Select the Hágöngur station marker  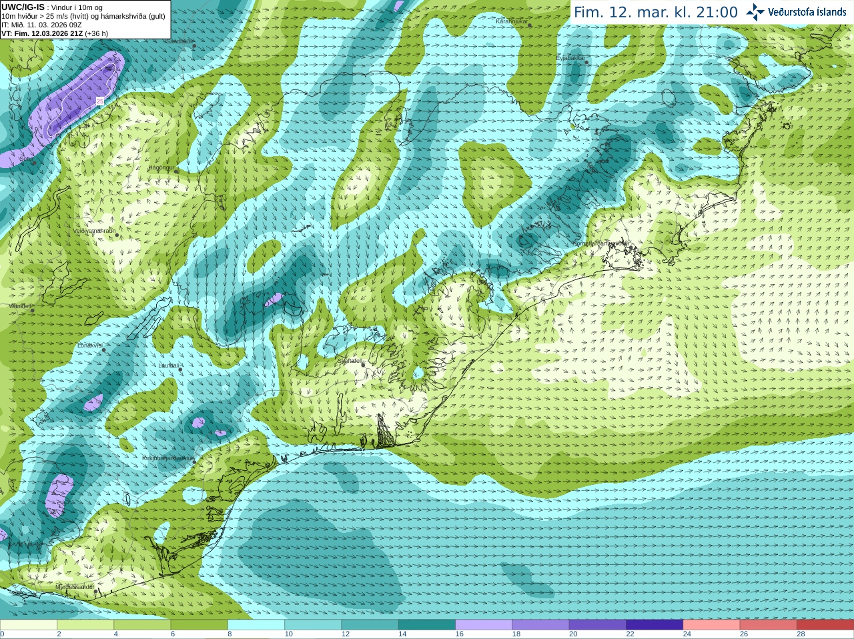click(176, 171)
